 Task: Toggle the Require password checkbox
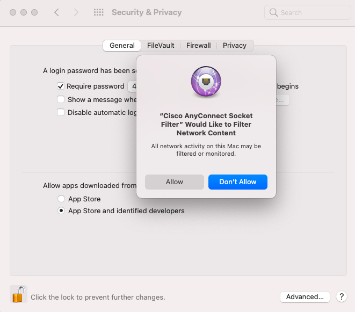(61, 86)
